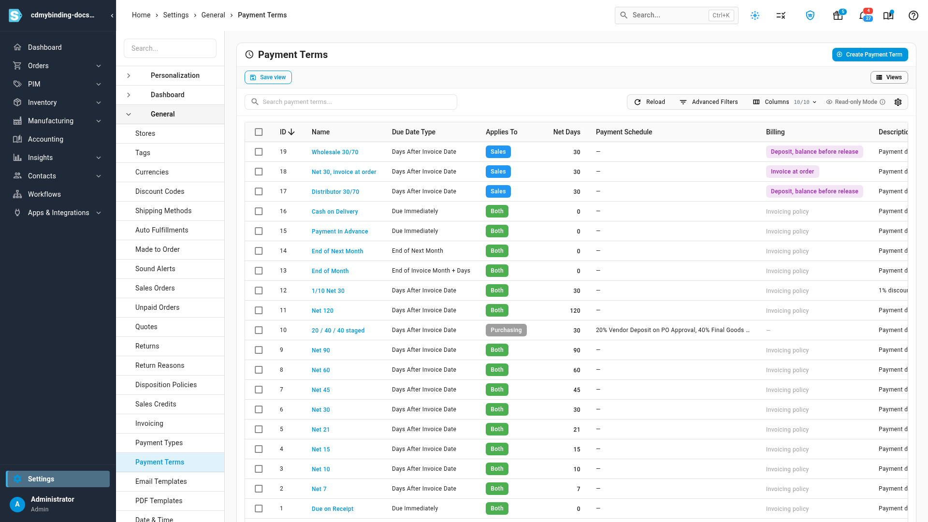
Task: Go to Settings breadcrumb
Action: pos(176,15)
